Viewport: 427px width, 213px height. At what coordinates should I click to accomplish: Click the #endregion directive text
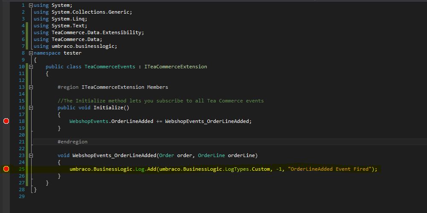click(x=73, y=142)
